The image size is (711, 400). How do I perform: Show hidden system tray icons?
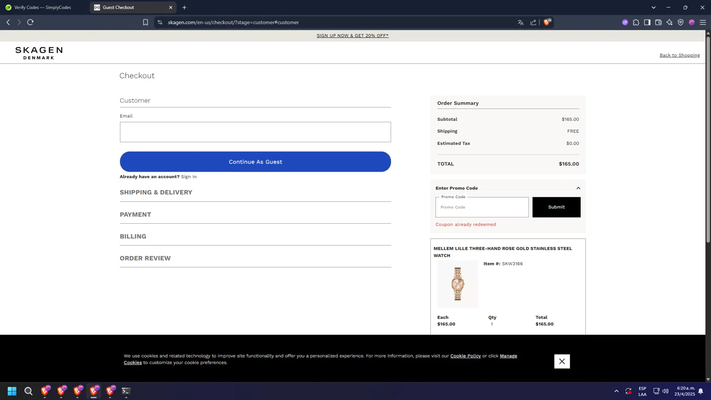(616, 391)
